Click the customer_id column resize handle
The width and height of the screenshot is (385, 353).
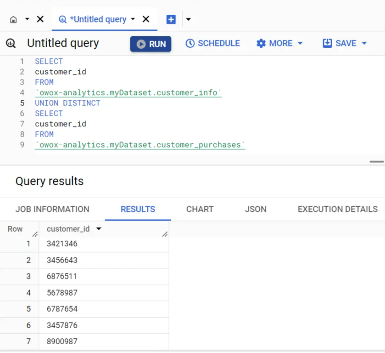pyautogui.click(x=165, y=234)
